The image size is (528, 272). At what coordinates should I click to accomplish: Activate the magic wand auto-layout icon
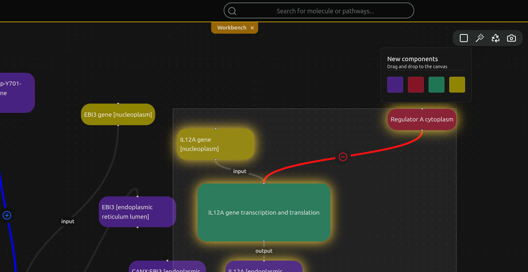480,38
